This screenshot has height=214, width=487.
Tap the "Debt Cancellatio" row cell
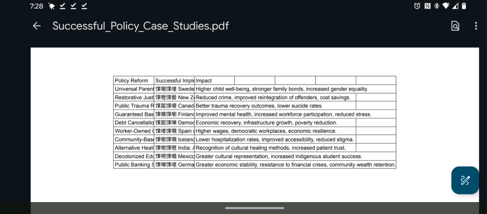(x=133, y=123)
